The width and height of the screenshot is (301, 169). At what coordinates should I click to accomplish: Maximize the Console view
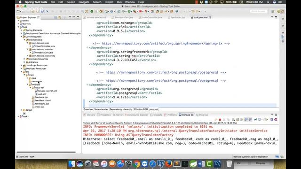coord(276,115)
